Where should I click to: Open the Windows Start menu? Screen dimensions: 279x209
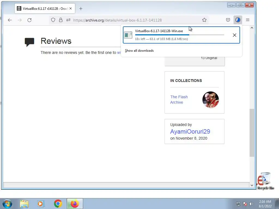click(7, 204)
